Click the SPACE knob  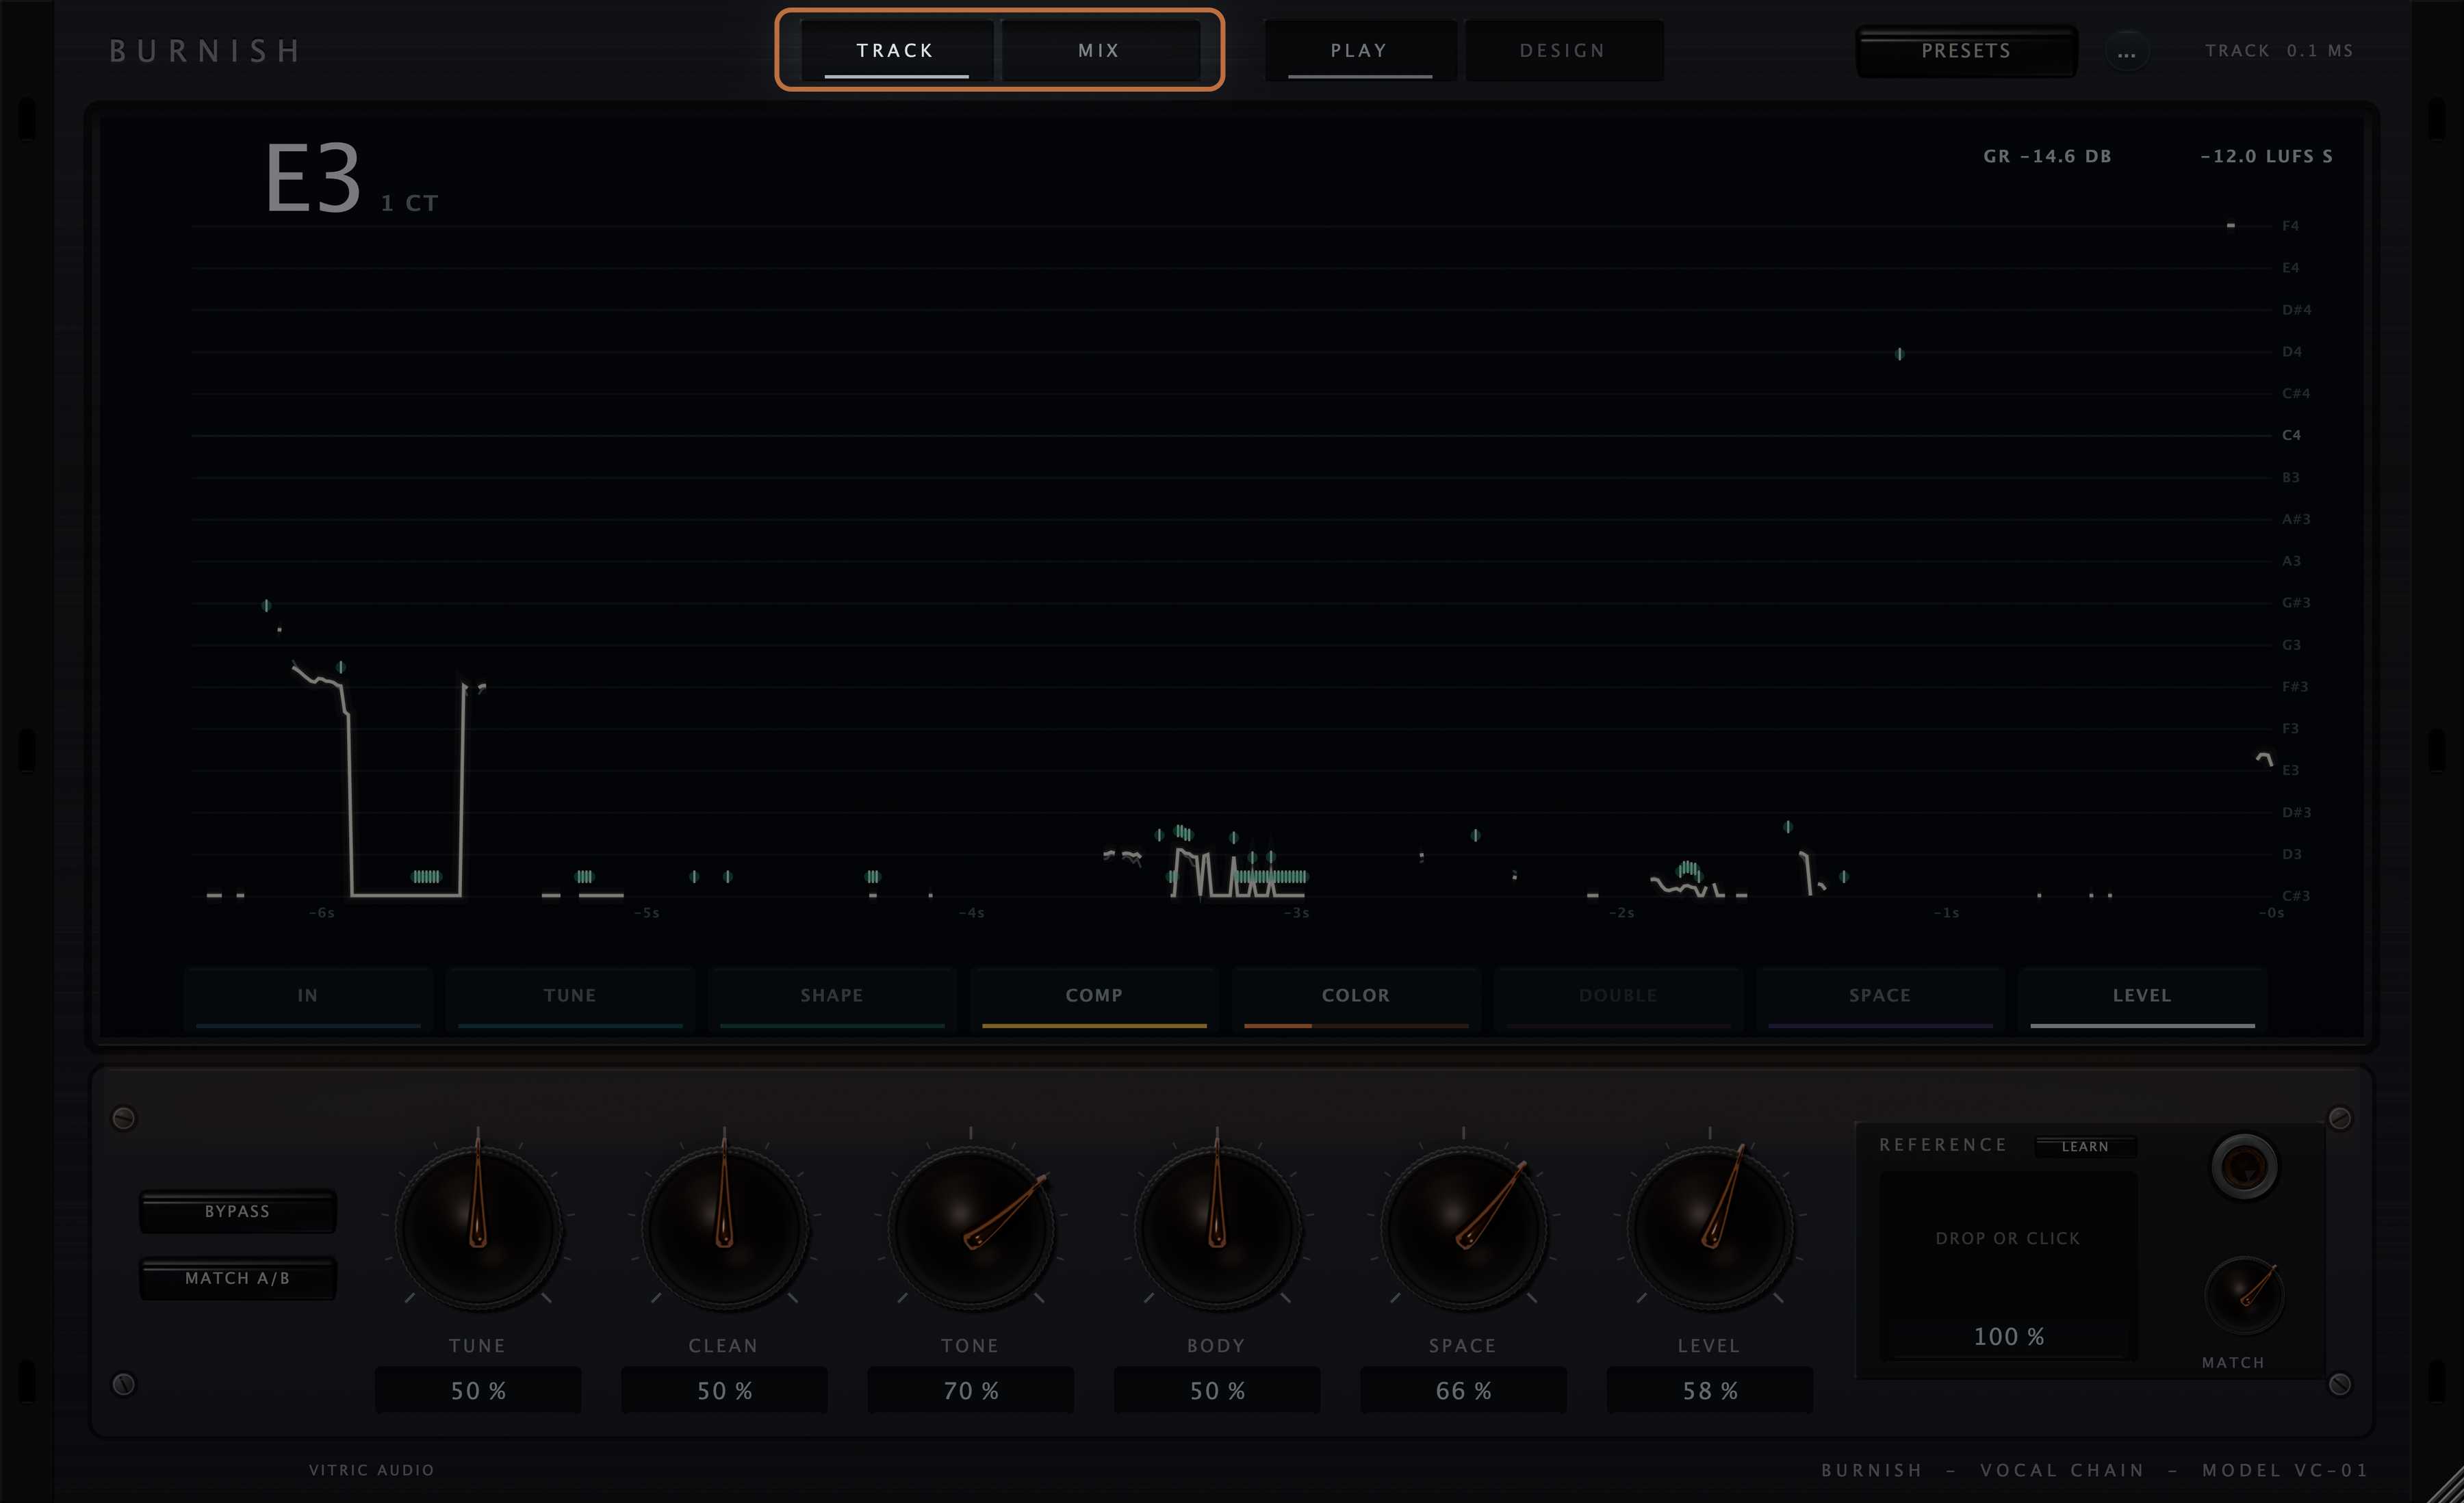[x=1463, y=1228]
